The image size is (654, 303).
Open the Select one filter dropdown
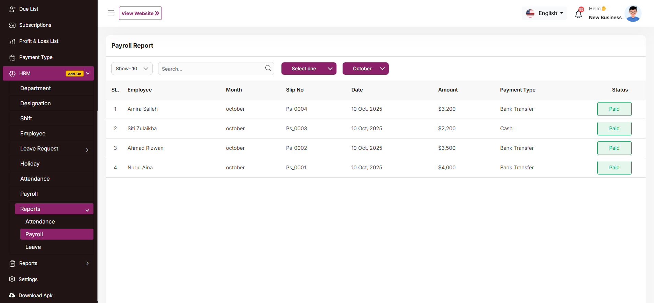(x=309, y=69)
